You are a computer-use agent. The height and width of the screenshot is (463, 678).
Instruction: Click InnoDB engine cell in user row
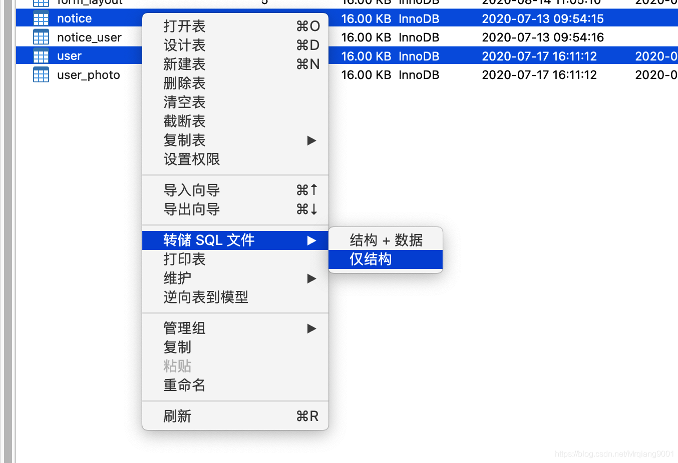click(419, 56)
